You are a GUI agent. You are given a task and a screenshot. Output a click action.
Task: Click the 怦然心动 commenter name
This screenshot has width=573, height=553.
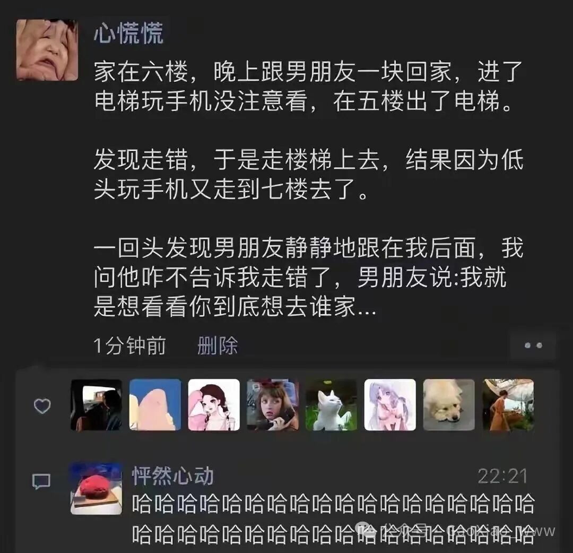(172, 476)
